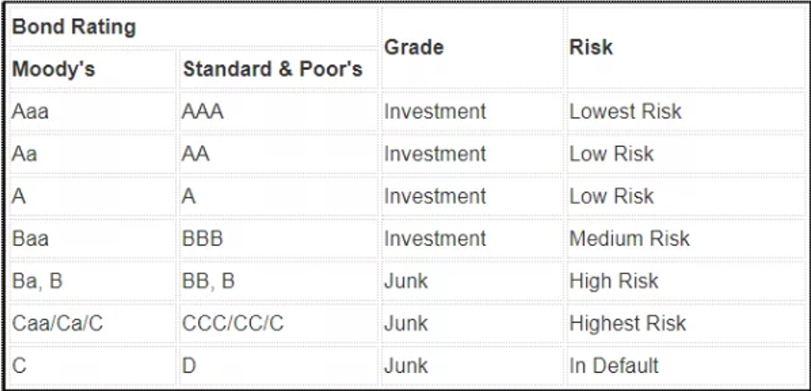811x391 pixels.
Task: Select the Lowest Risk cell
Action: (x=625, y=112)
